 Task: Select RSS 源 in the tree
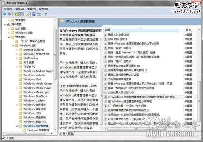coord(29,63)
